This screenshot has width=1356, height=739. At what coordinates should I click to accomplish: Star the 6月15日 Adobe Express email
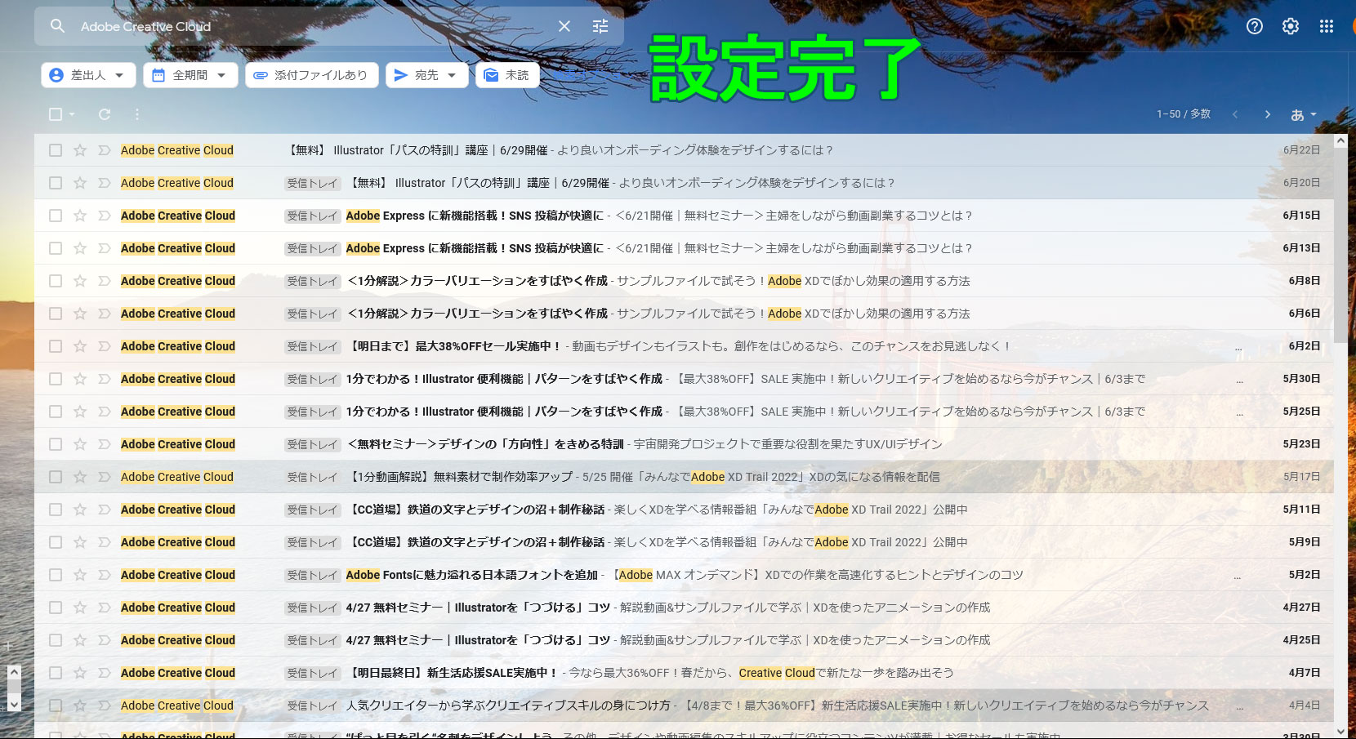click(80, 216)
